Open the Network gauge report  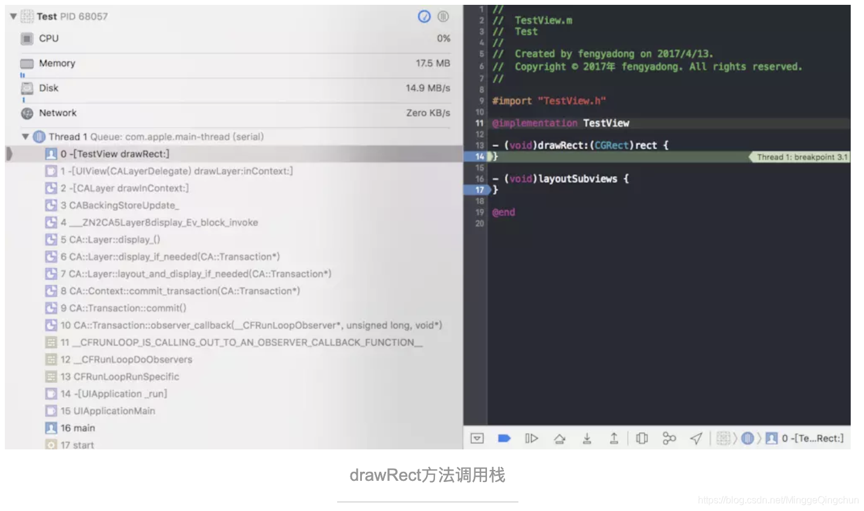234,113
